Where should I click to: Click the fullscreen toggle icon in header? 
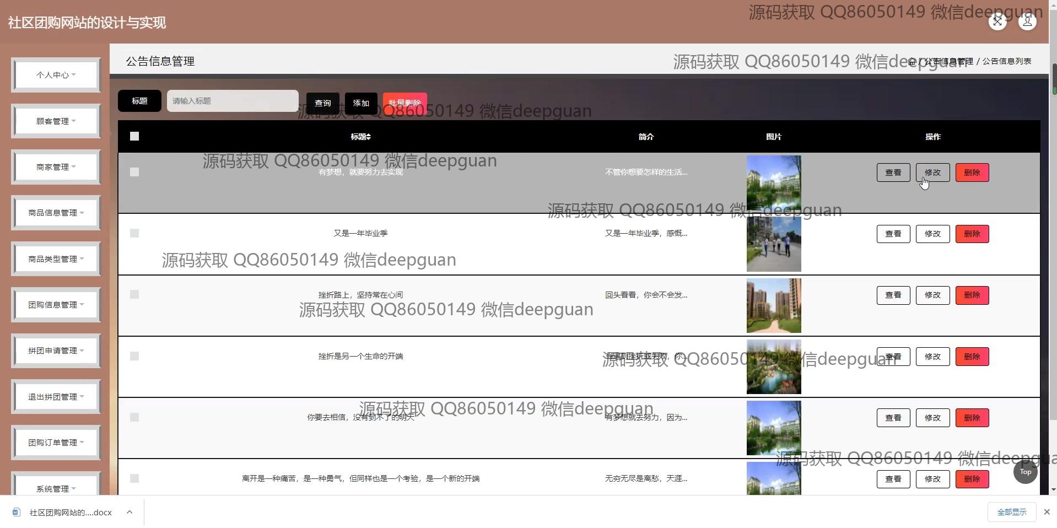tap(997, 22)
